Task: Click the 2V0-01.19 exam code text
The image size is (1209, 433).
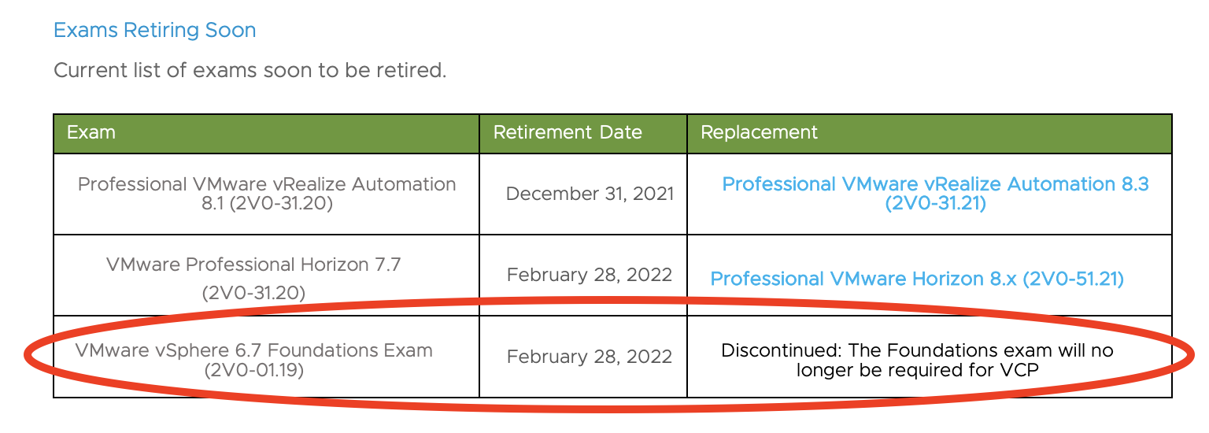Action: (253, 369)
